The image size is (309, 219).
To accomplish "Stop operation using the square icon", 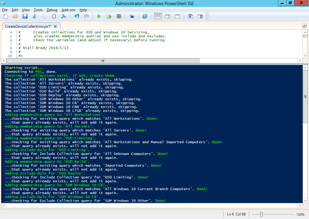I will click(119, 16).
